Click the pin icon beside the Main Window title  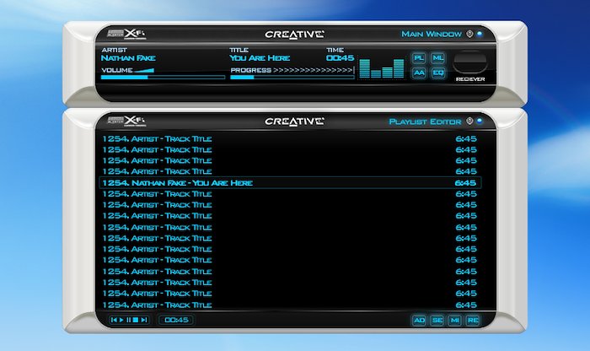tap(469, 34)
